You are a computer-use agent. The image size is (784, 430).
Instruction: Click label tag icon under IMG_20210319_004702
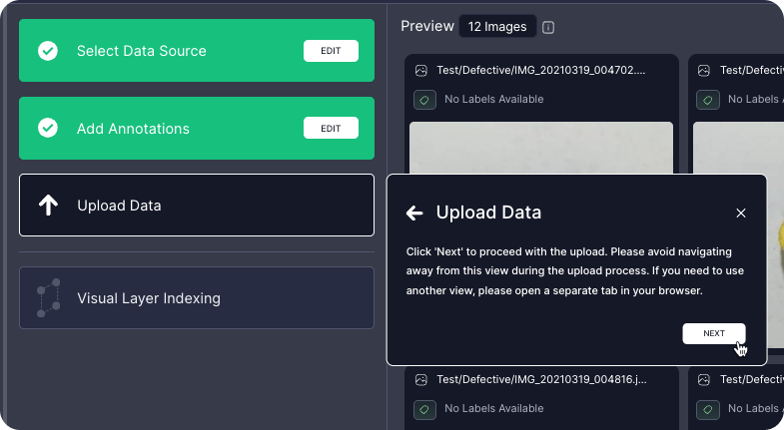click(424, 100)
